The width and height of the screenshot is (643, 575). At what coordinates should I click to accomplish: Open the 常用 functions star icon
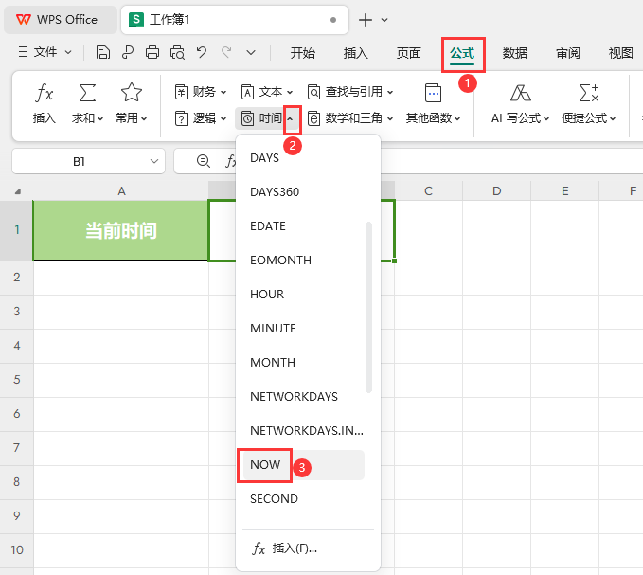pos(132,93)
